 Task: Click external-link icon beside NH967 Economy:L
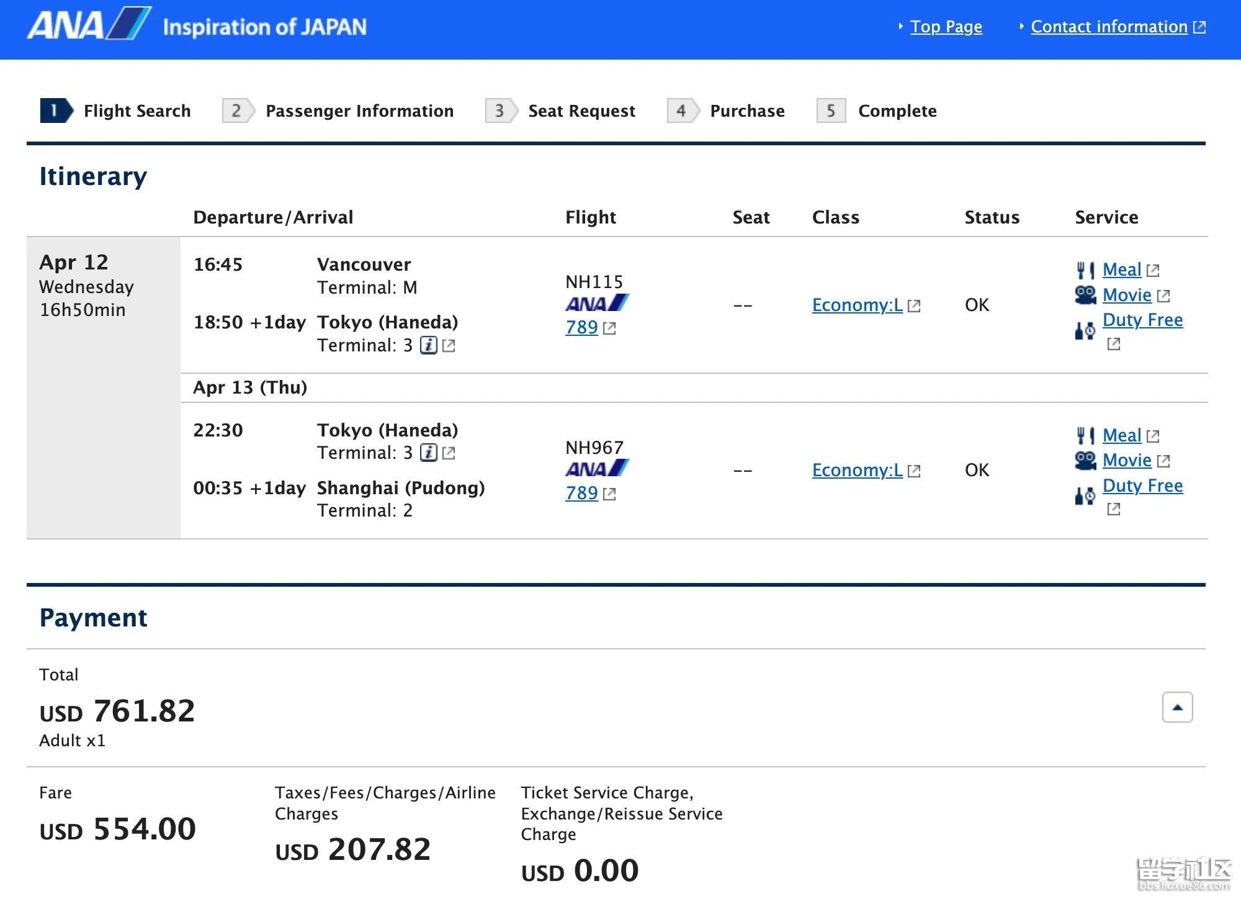(914, 471)
